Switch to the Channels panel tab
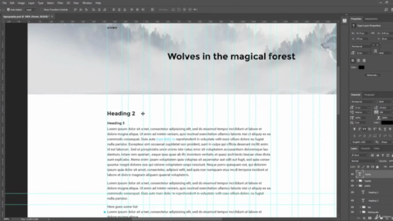 click(365, 149)
